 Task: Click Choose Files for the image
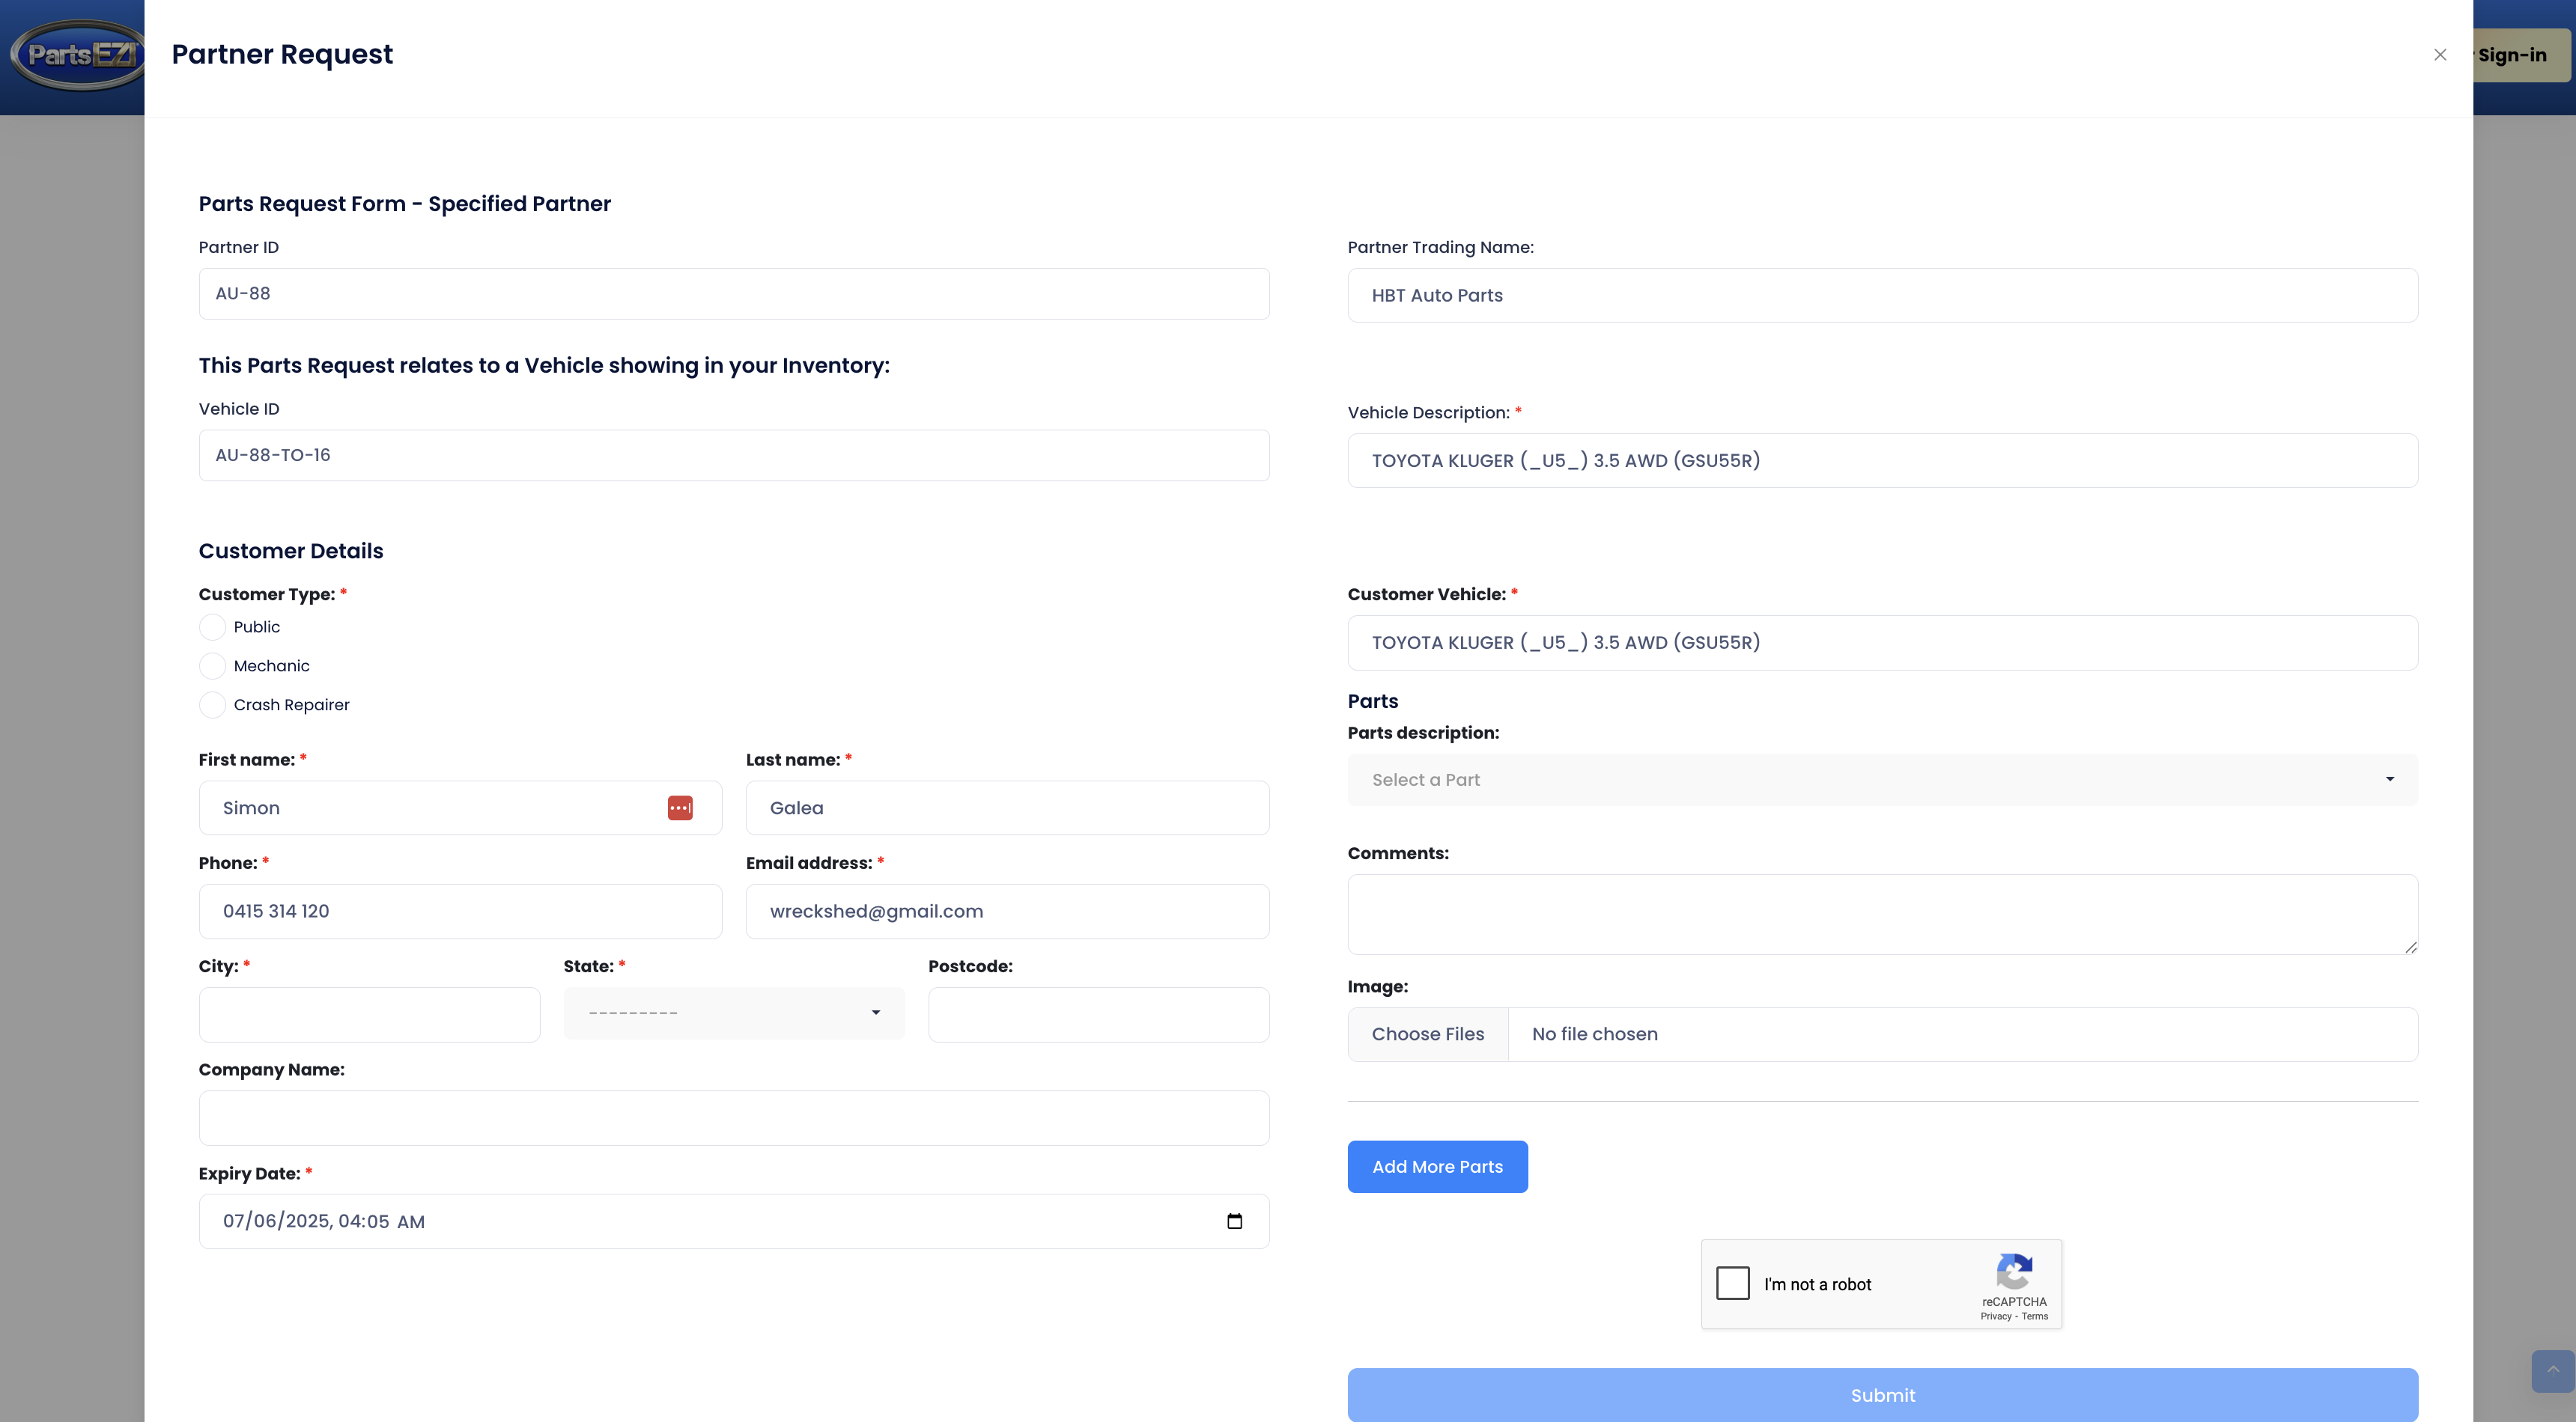pyautogui.click(x=1427, y=1034)
